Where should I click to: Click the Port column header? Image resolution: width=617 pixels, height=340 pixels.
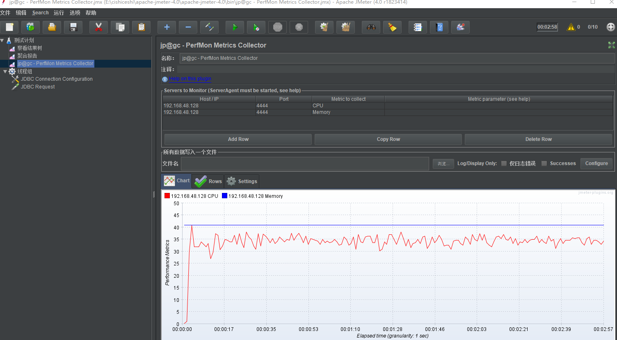(x=284, y=99)
